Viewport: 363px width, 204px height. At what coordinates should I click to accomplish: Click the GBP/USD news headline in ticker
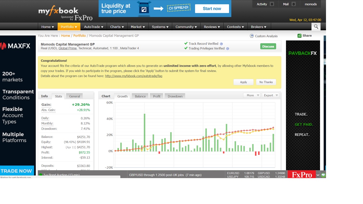(165, 175)
